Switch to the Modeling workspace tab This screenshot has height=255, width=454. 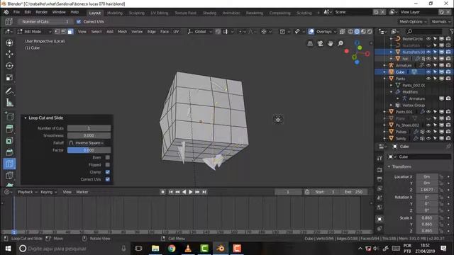coord(115,13)
